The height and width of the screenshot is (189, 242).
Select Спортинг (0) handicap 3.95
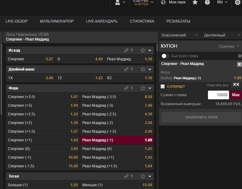click(43, 149)
